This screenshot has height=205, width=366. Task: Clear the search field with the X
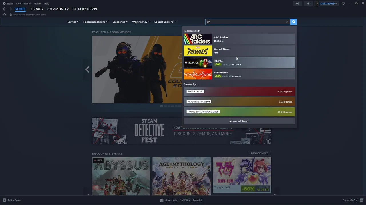[287, 22]
